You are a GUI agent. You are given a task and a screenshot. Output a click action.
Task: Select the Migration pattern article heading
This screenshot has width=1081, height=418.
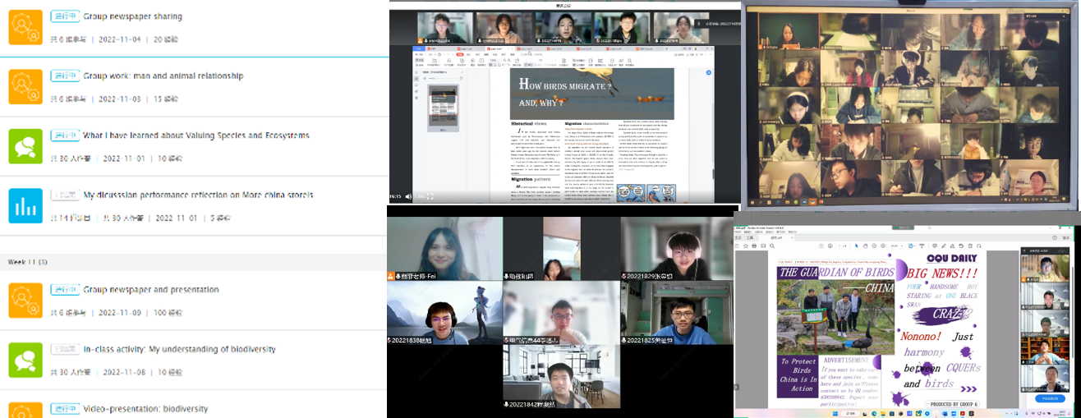pyautogui.click(x=535, y=179)
